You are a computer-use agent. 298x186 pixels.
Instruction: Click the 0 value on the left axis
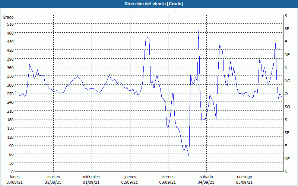click(13, 172)
